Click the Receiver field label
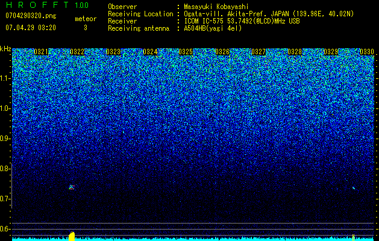Viewport: 379px width, 241px height. (122, 22)
